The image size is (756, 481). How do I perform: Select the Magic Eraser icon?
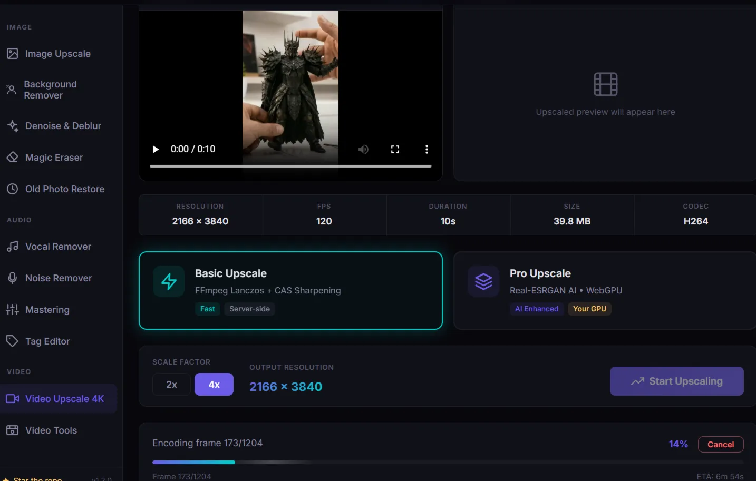tap(13, 158)
